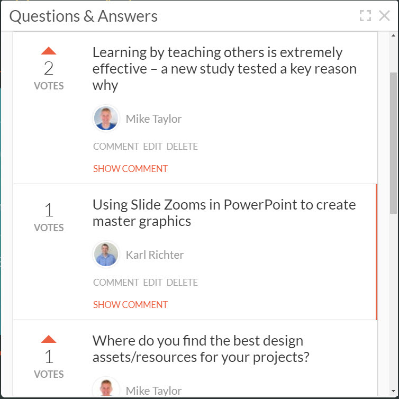The height and width of the screenshot is (399, 399).
Task: Open Karl Richter's profile picture
Action: click(x=106, y=255)
